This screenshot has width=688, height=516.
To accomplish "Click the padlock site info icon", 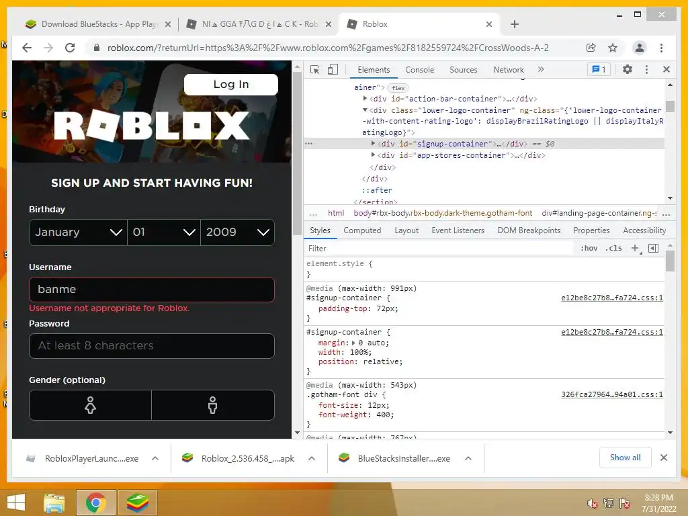I will point(97,48).
